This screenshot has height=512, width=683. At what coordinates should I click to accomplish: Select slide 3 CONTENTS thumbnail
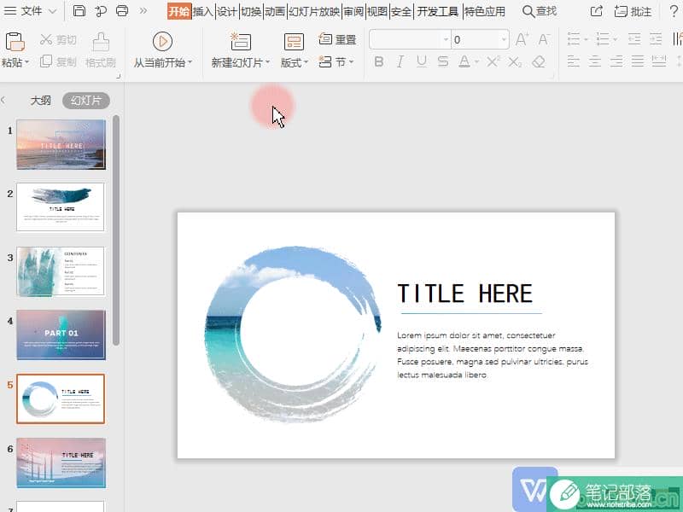tap(61, 271)
